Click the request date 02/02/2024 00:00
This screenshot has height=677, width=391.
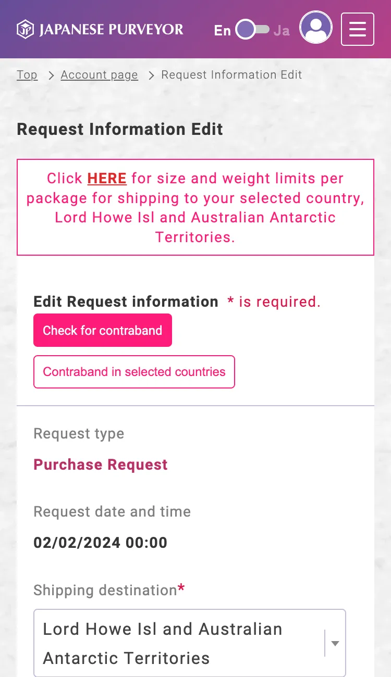click(x=100, y=543)
